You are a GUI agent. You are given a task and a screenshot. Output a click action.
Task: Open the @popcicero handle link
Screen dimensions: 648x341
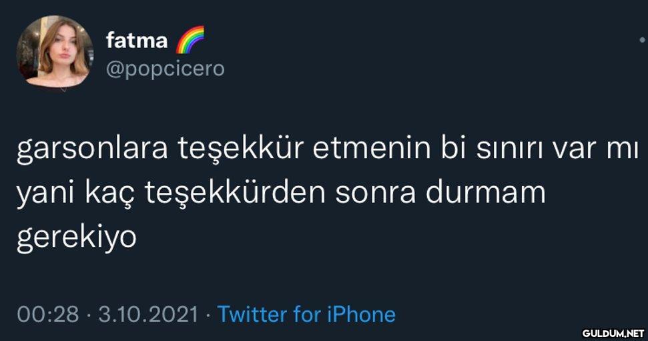tap(165, 68)
